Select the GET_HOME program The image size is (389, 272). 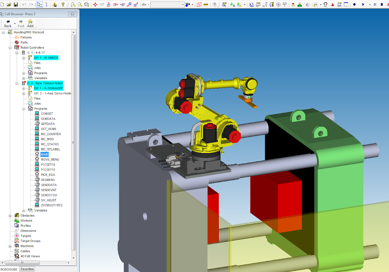click(49, 129)
